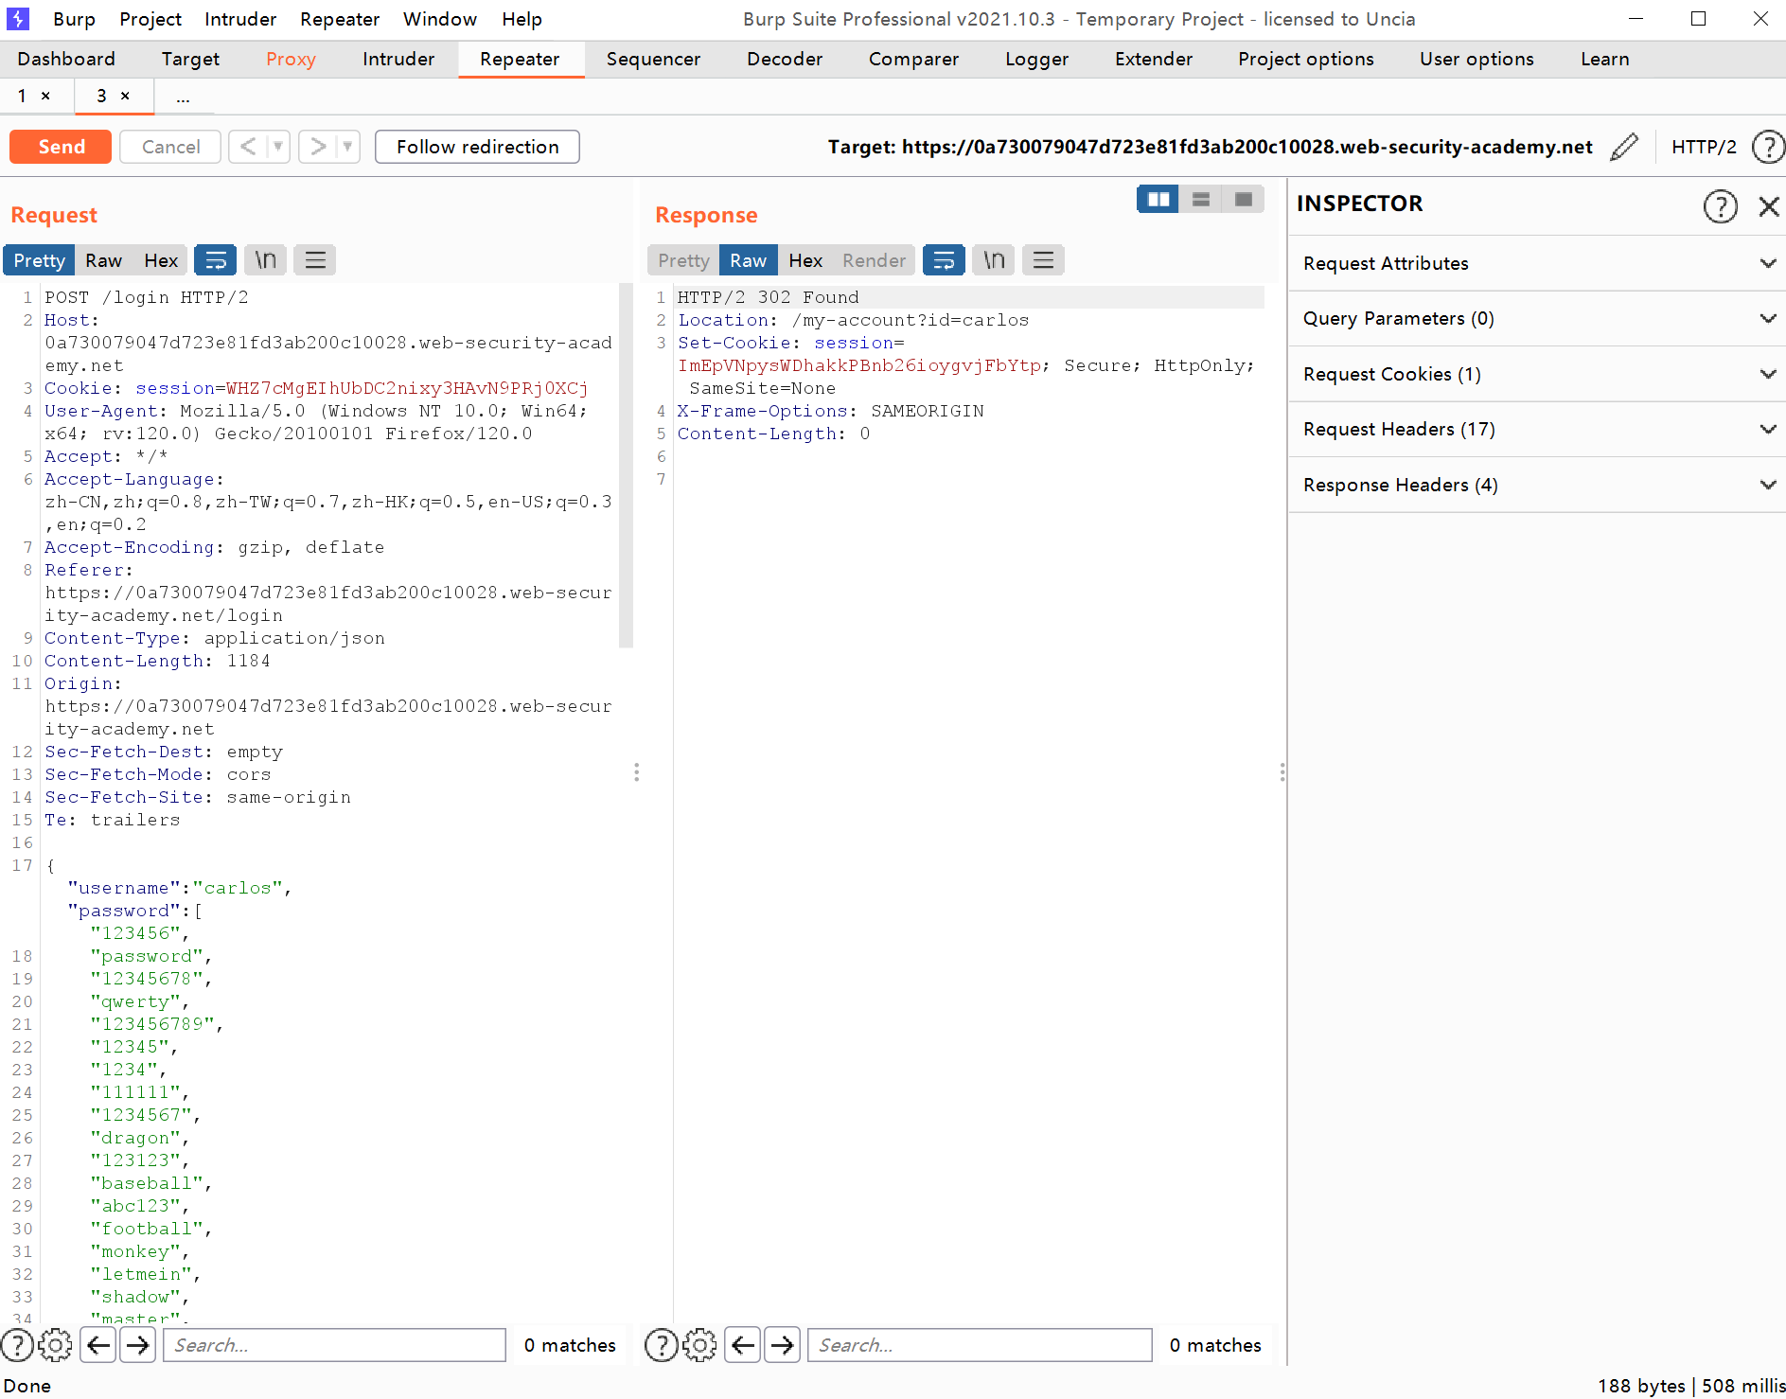Open request search settings gear
Viewport: 1786px width, 1399px height.
tap(56, 1345)
